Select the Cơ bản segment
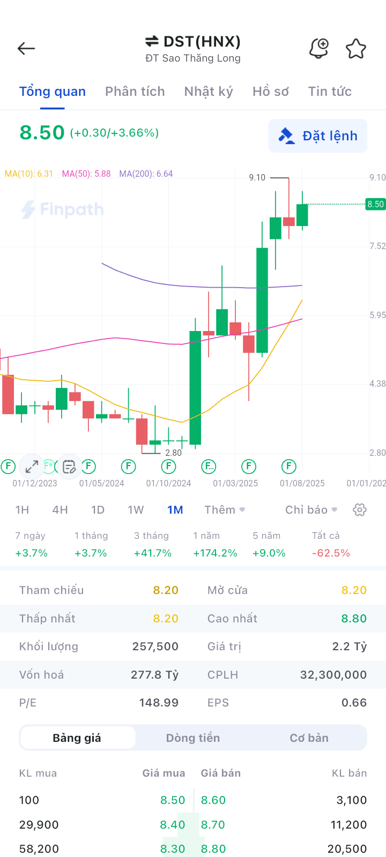The width and height of the screenshot is (386, 857). click(x=309, y=738)
